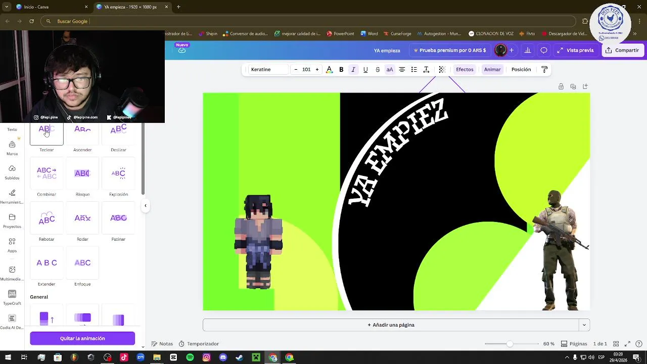Open grid view icon at bottom

[x=616, y=344]
